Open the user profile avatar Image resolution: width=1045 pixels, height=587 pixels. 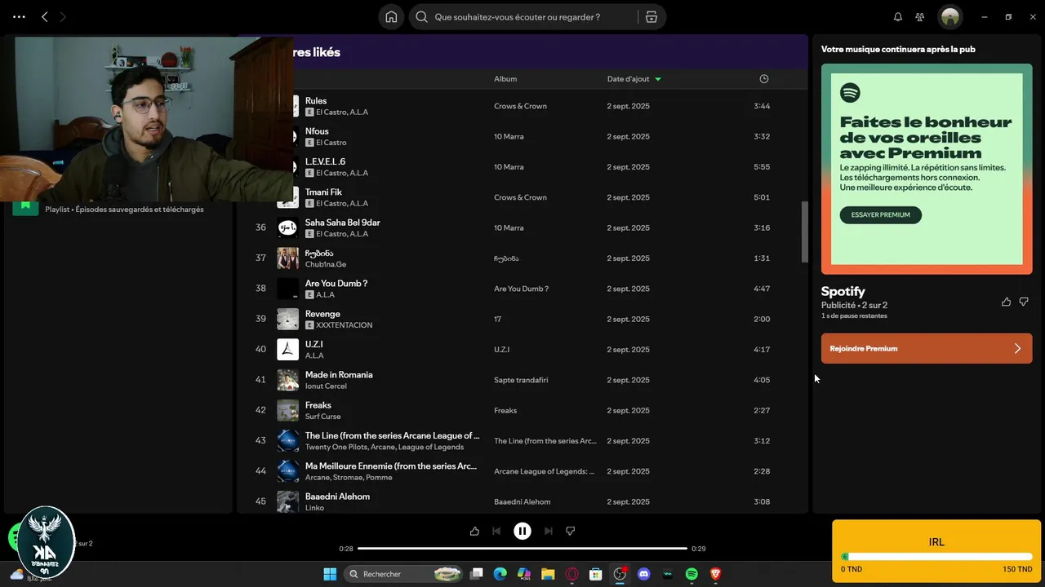coord(949,17)
